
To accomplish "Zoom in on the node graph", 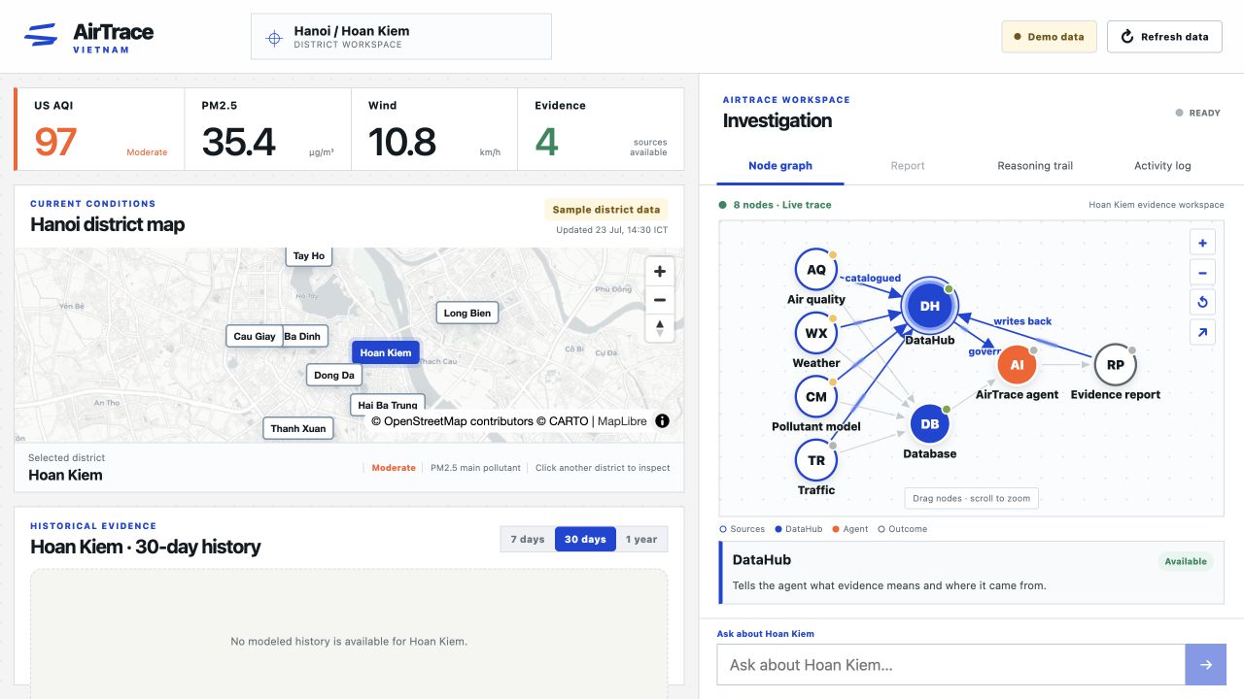I will pyautogui.click(x=1202, y=244).
